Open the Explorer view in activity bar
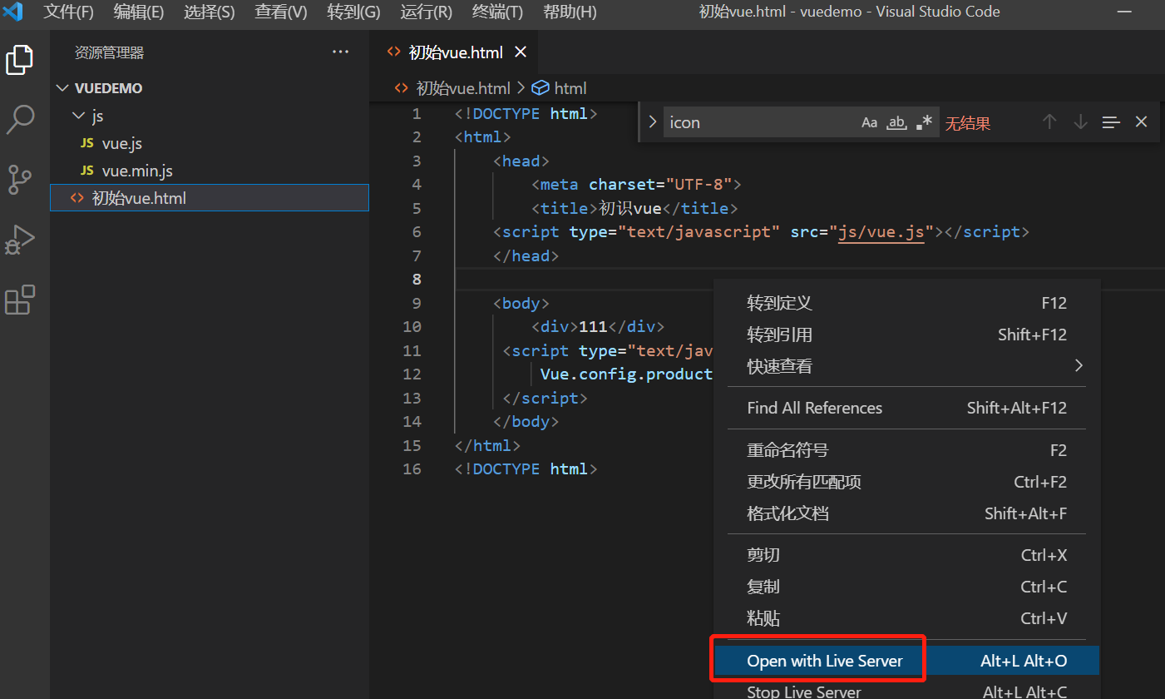Image resolution: width=1165 pixels, height=699 pixels. click(x=19, y=60)
